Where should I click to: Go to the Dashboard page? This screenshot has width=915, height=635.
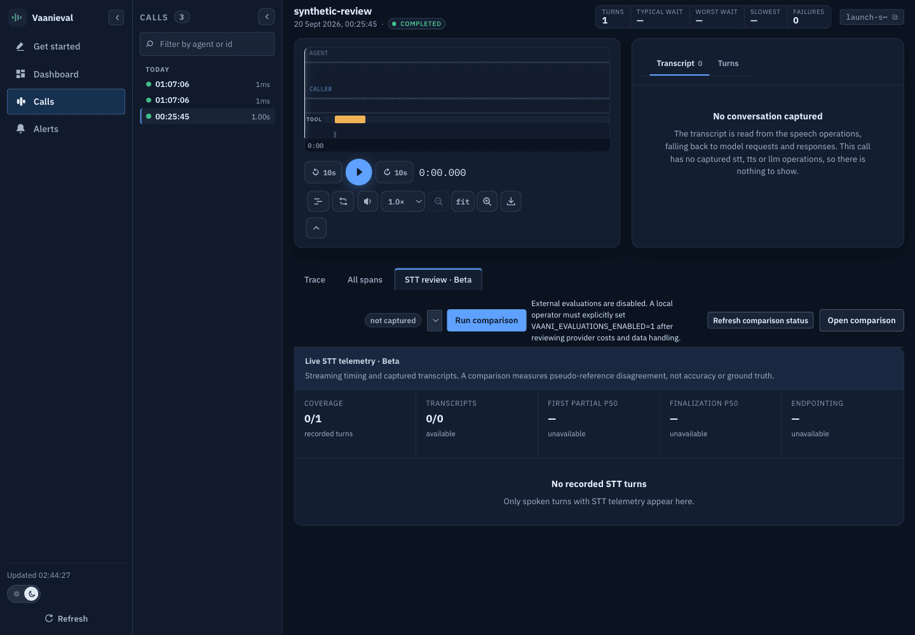pos(66,74)
